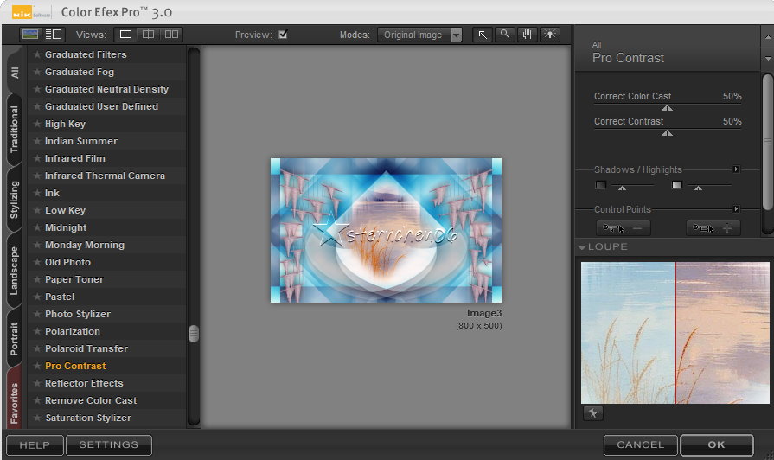Toggle favorite star for Midnight filter

37,227
